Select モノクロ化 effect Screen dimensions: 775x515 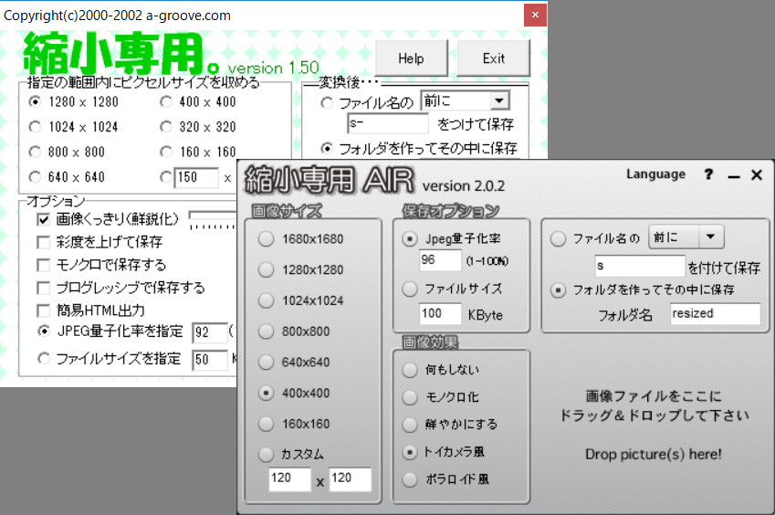[x=409, y=397]
